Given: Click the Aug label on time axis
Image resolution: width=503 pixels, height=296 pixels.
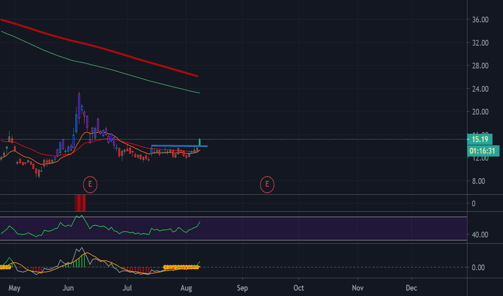Looking at the screenshot, I should (186, 288).
